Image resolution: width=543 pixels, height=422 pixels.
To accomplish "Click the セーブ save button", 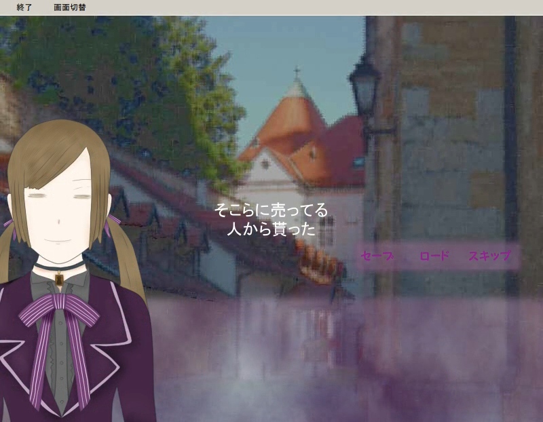I will tap(377, 256).
